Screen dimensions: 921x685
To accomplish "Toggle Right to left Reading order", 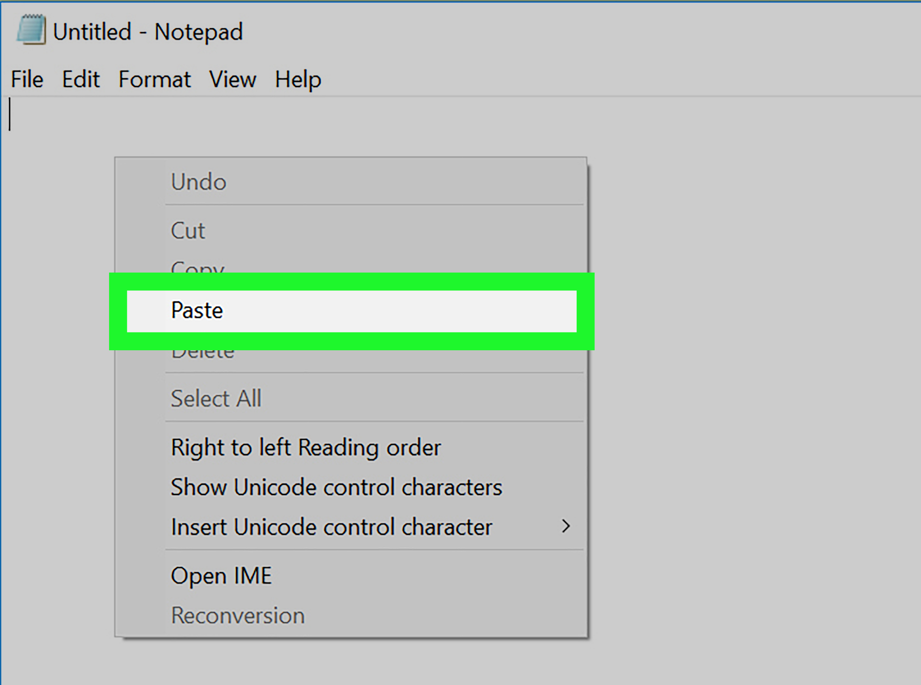I will tap(306, 447).
